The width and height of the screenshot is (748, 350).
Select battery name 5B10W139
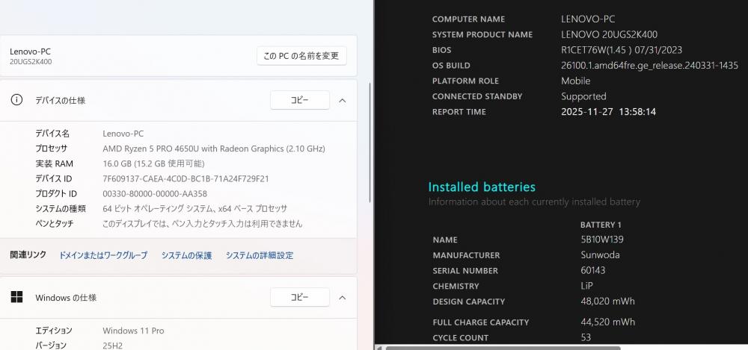602,240
